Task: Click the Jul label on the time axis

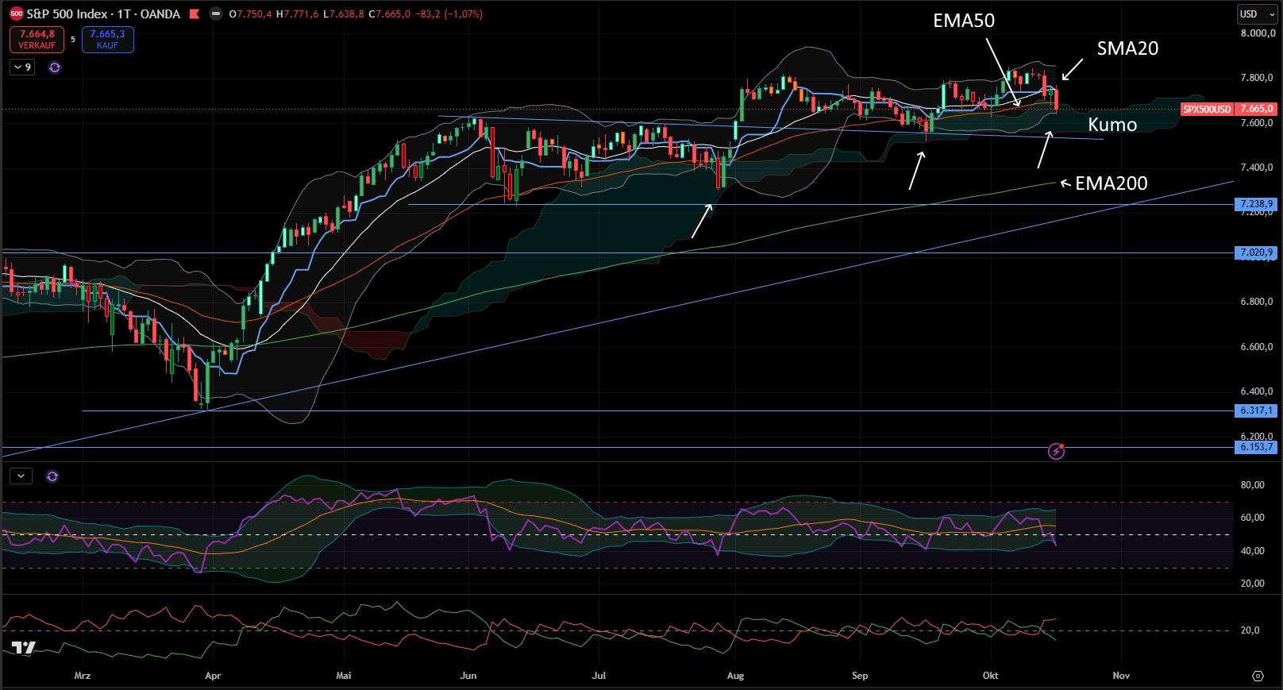Action: pyautogui.click(x=599, y=676)
